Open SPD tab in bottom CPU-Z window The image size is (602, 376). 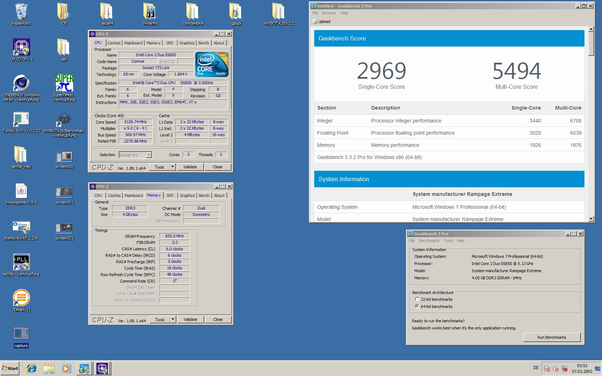point(170,196)
